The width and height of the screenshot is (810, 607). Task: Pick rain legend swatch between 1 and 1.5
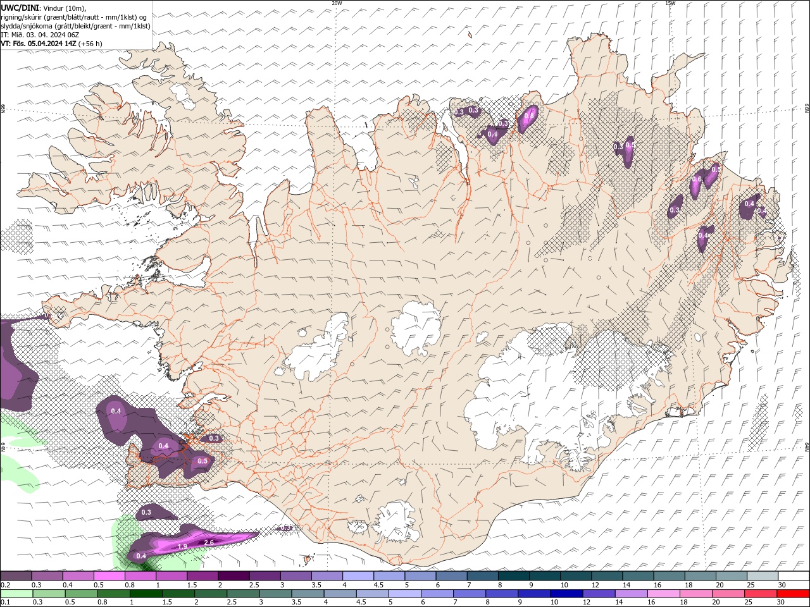click(x=145, y=593)
